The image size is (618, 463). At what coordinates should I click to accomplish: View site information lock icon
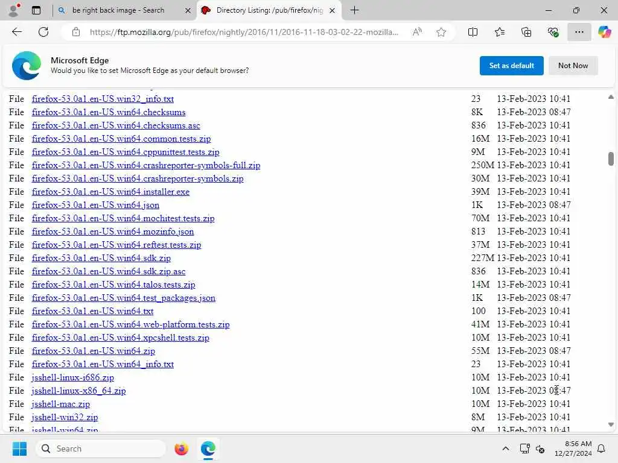pyautogui.click(x=76, y=32)
